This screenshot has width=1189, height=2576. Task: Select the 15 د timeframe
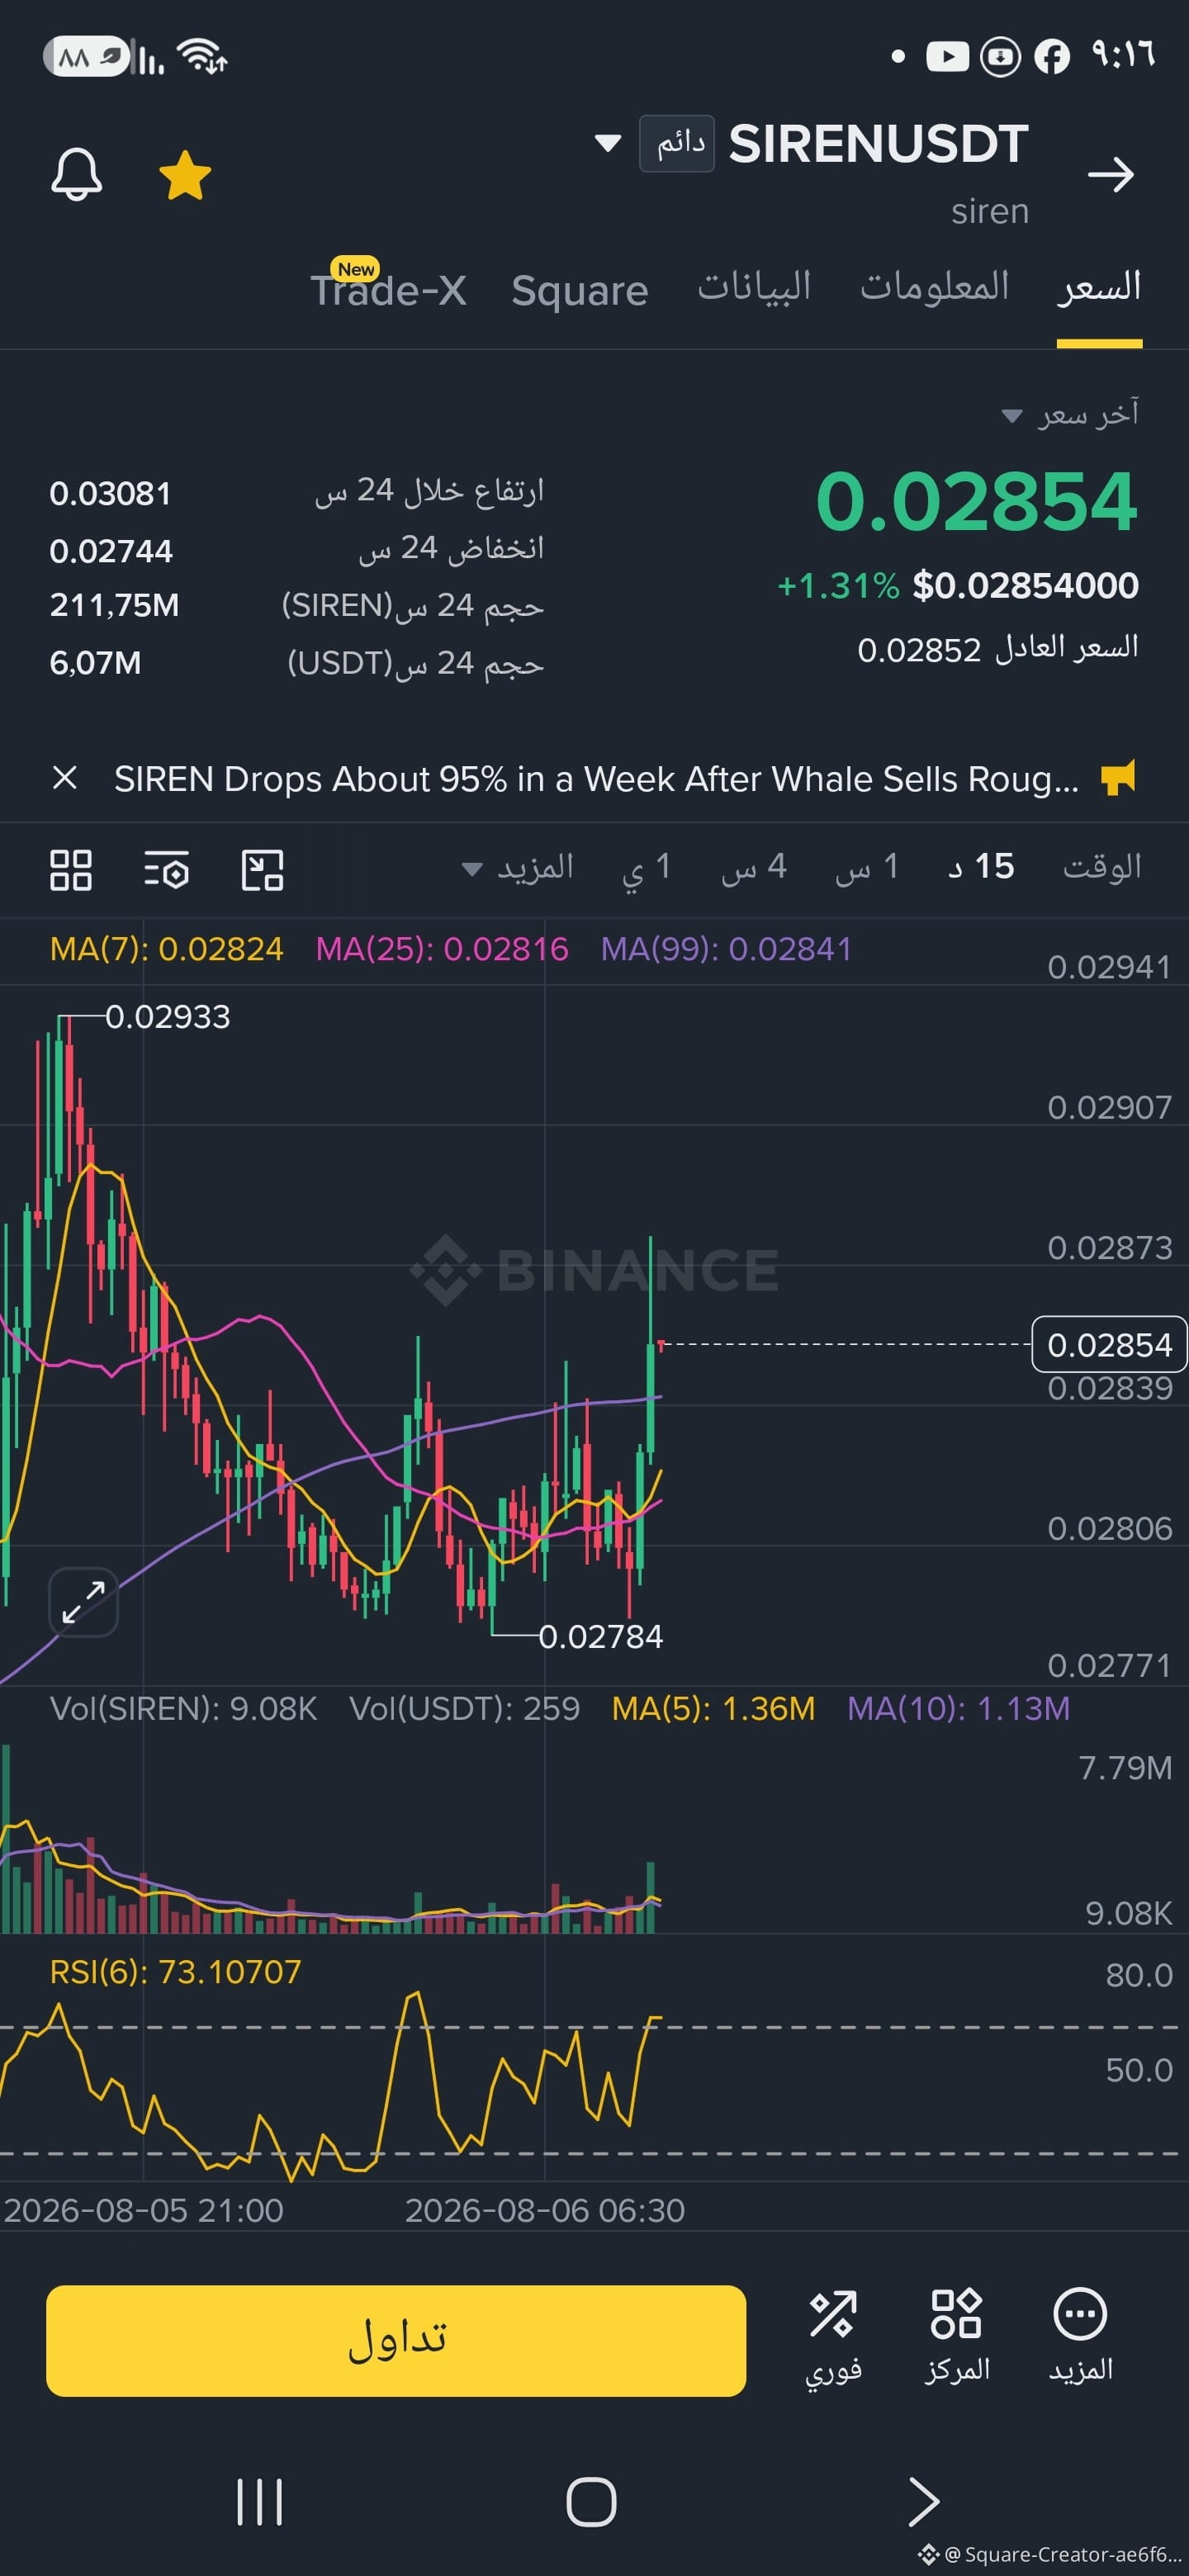point(981,867)
